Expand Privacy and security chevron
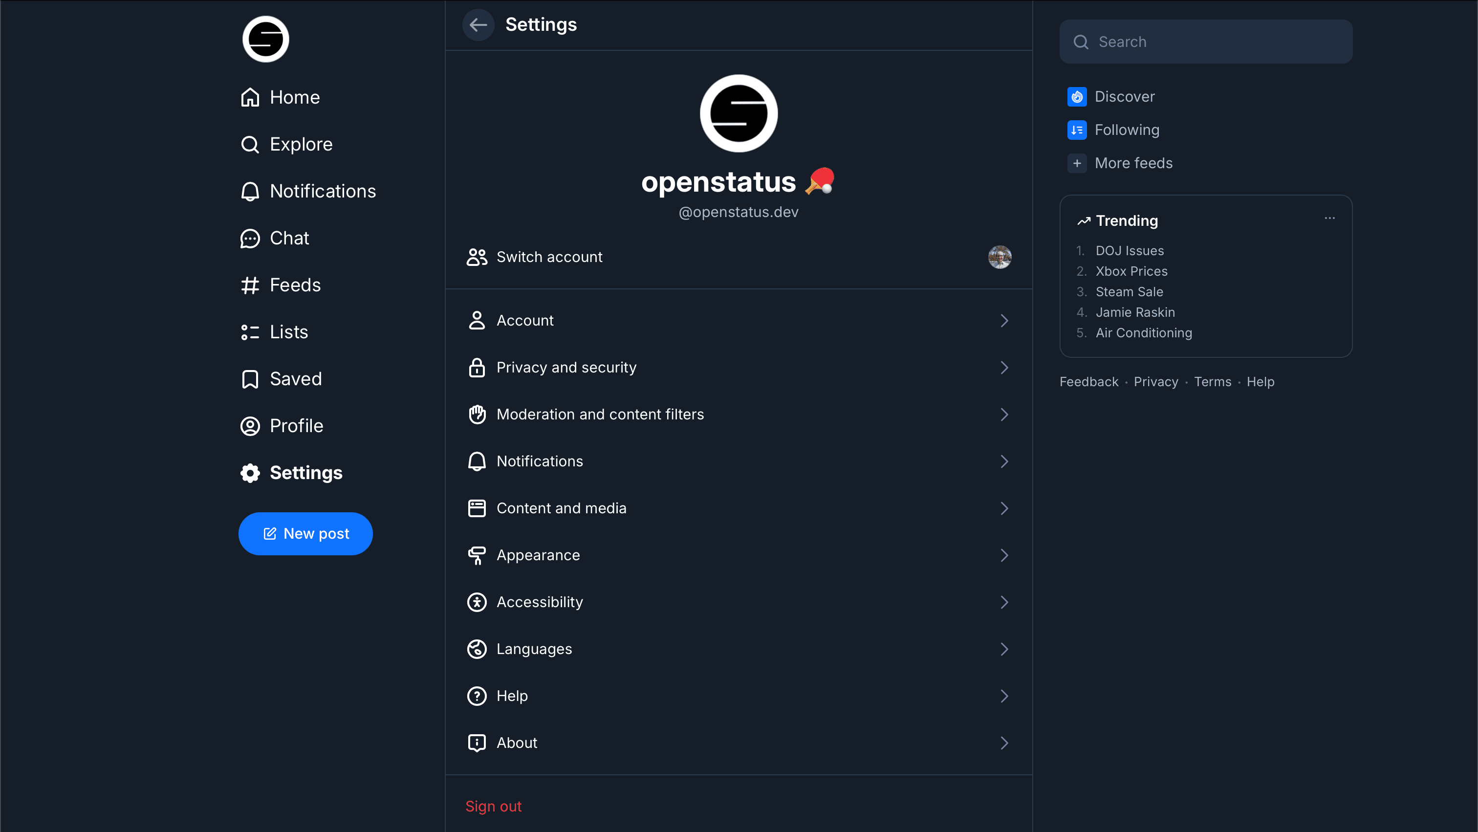Screen dimensions: 1478x832 (1004, 368)
